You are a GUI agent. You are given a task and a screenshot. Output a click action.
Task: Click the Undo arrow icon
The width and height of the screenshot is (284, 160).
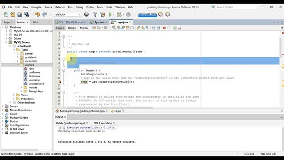click(37, 14)
